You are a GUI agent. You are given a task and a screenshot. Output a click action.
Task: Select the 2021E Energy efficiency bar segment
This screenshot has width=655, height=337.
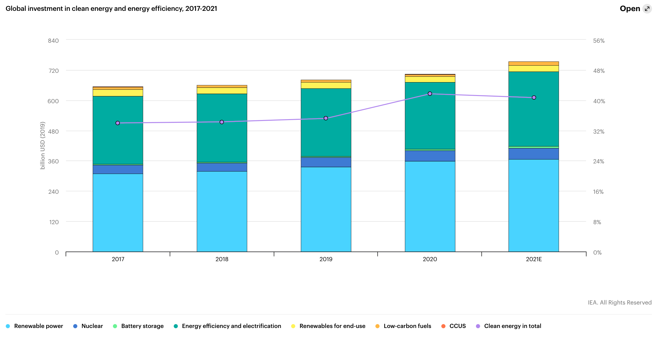[534, 109]
